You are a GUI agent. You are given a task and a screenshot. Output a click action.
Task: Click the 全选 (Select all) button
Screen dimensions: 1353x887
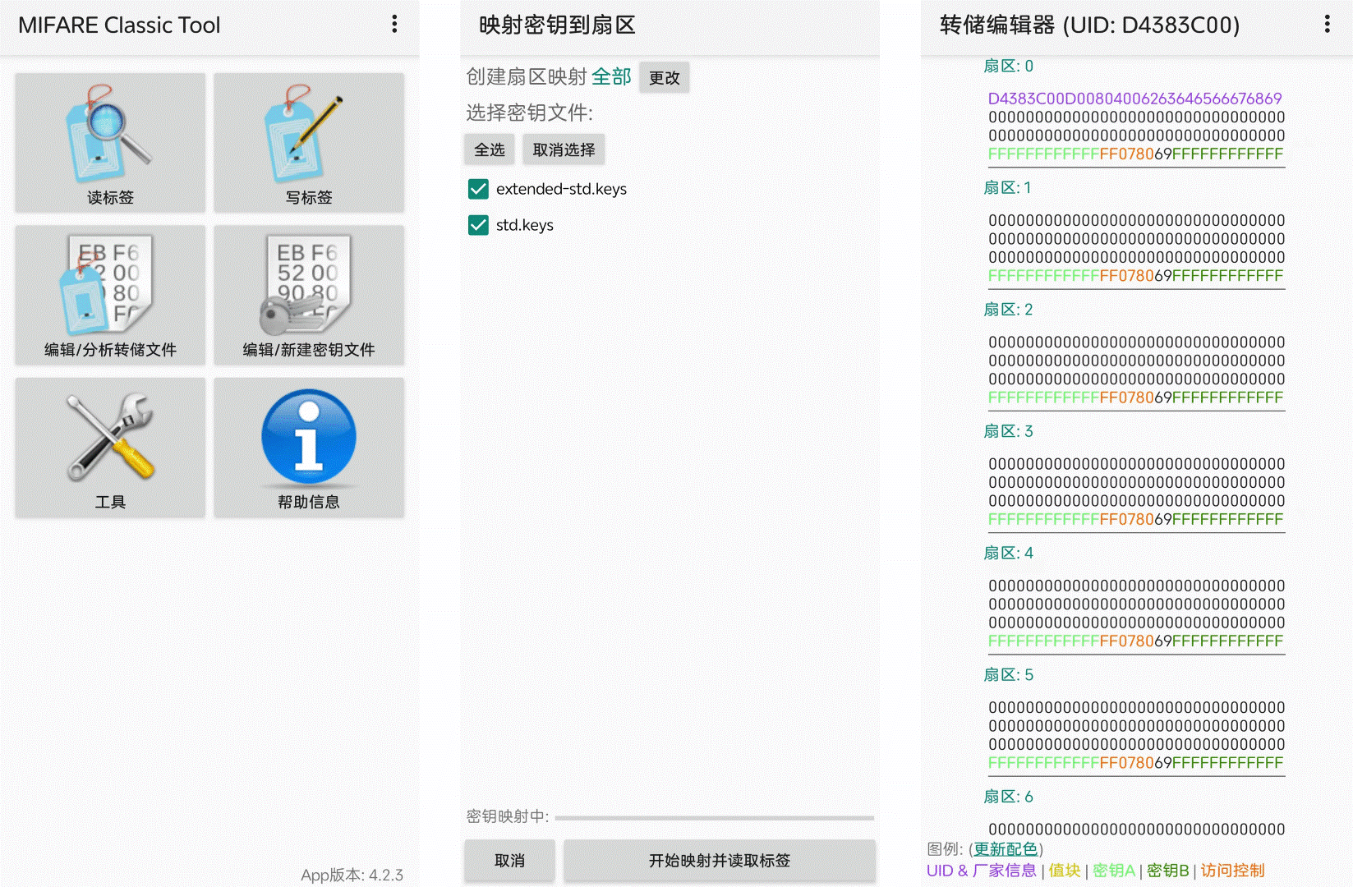click(490, 149)
